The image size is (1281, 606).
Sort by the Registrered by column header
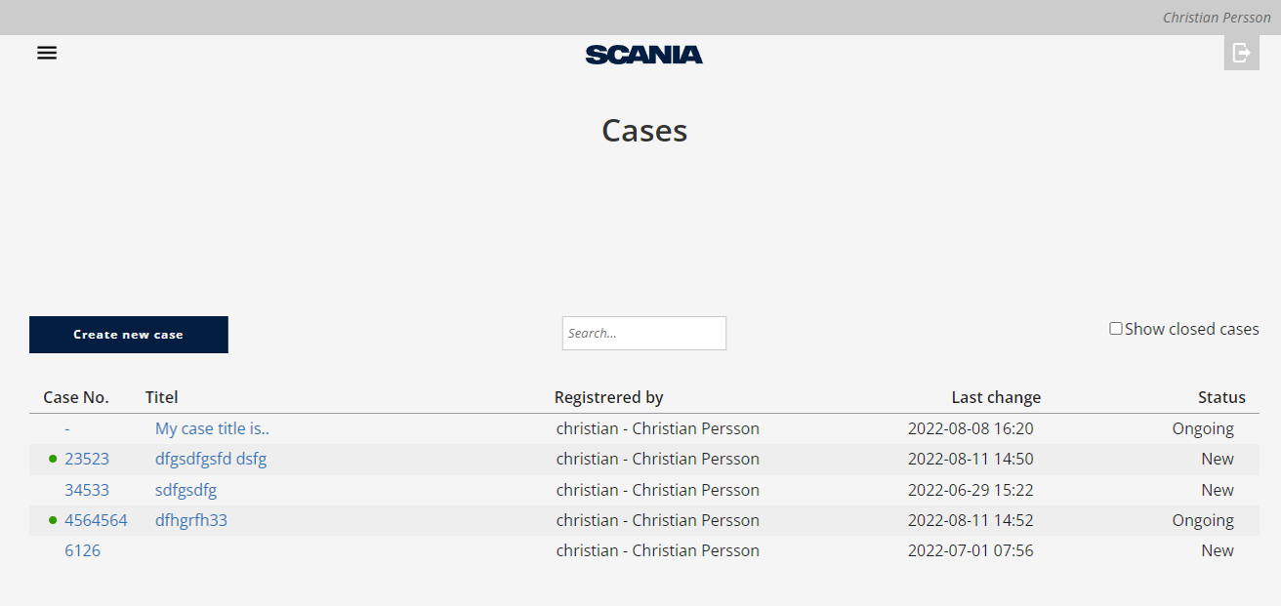click(x=608, y=397)
